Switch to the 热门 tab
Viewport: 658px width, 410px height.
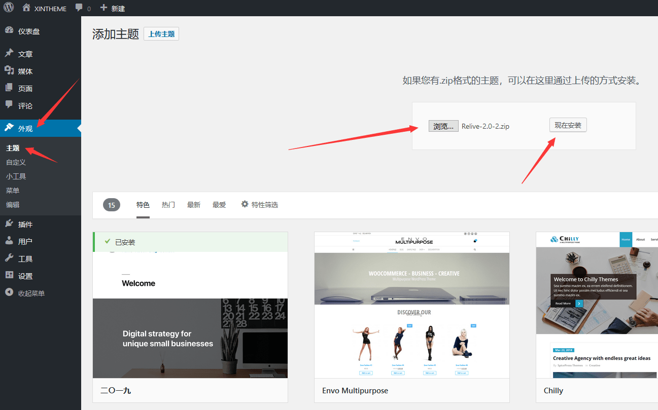pos(168,205)
